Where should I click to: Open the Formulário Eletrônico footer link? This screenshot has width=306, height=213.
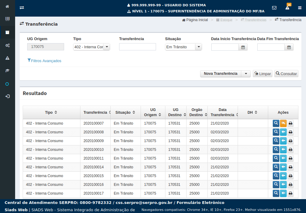[200, 203]
